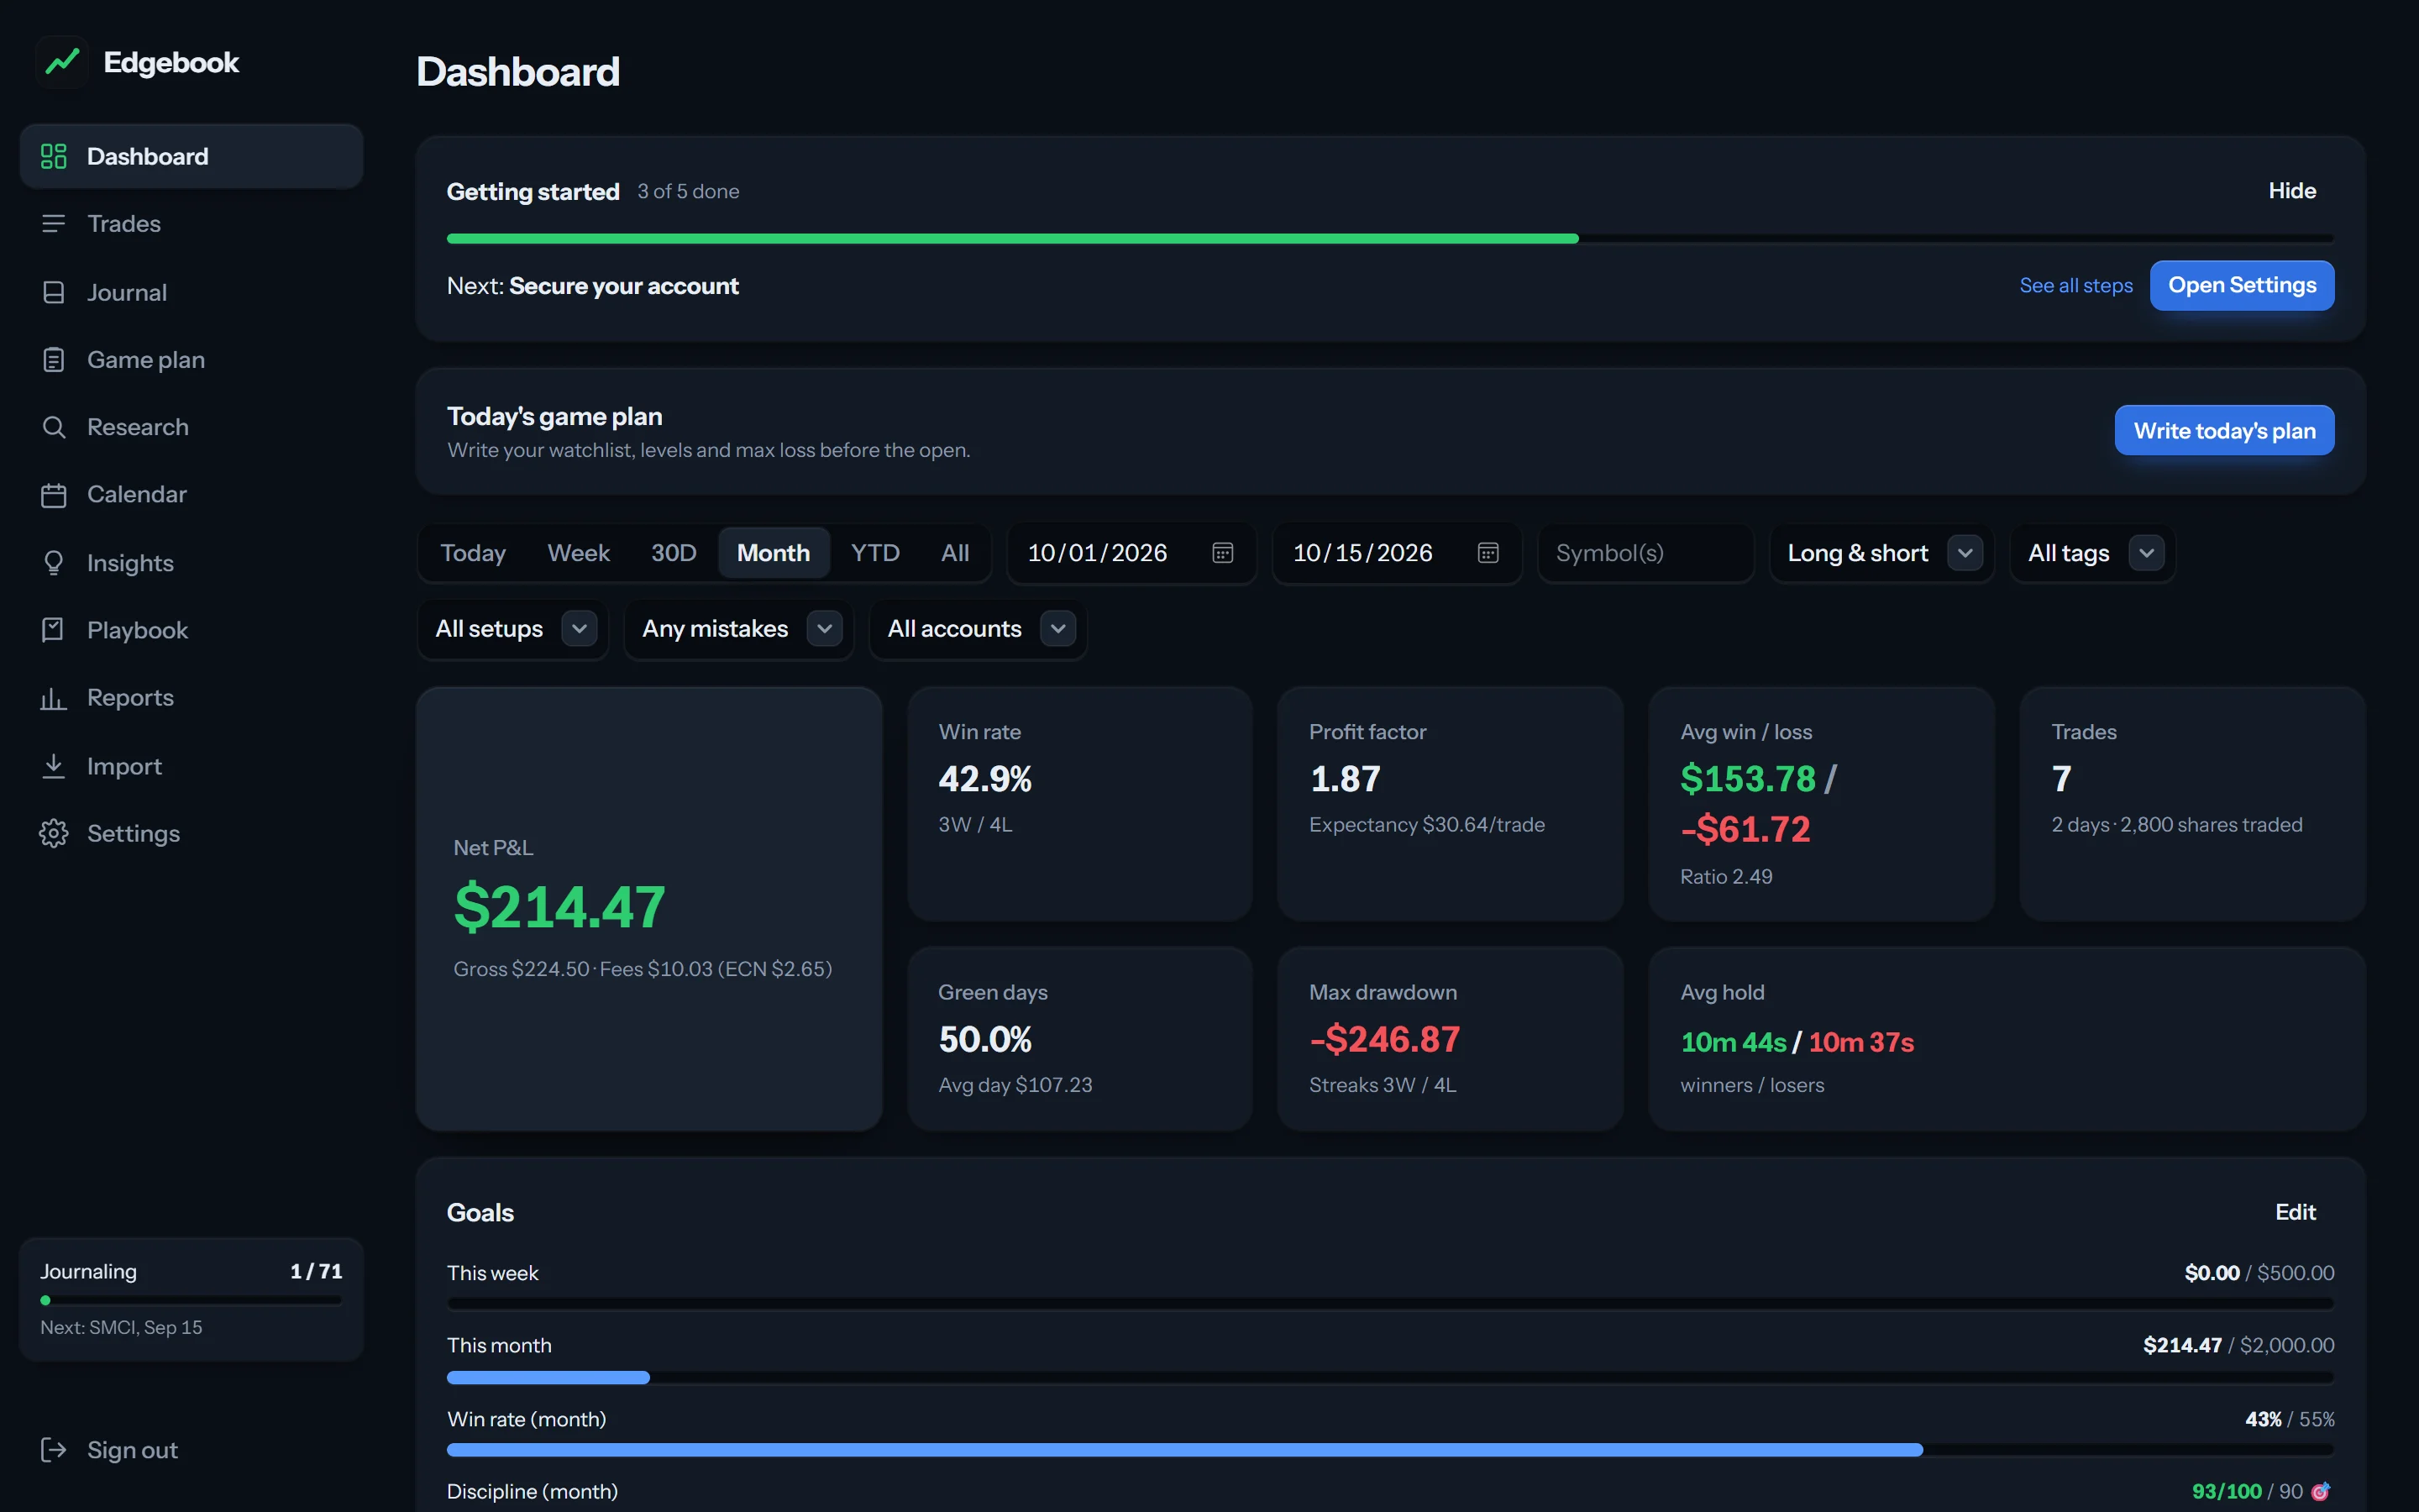The width and height of the screenshot is (2419, 1512).
Task: Click the This month goal progress bar
Action: [x=1390, y=1377]
